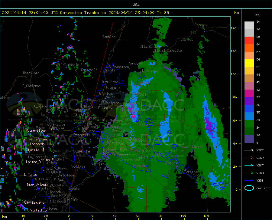Viewport: 272px width, 220px height.
Task: Click the TUNUYAN town label
Action: coord(70,200)
